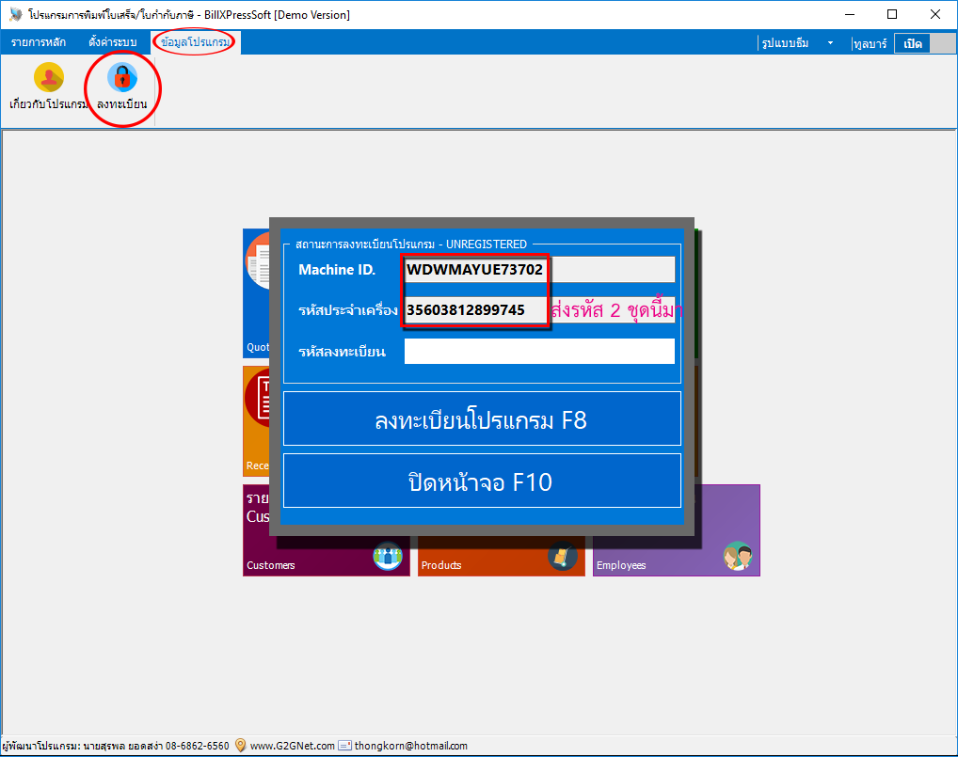The height and width of the screenshot is (757, 958).
Task: Click the Machine ID field WDWMAYUE73702
Action: pyautogui.click(x=539, y=269)
